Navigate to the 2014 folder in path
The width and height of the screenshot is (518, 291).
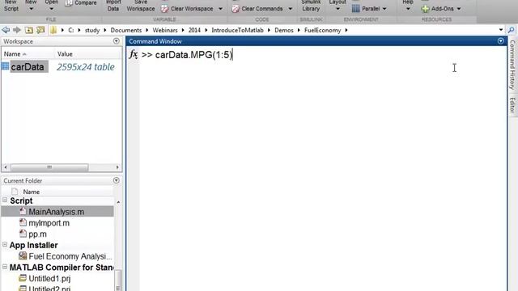coord(194,31)
